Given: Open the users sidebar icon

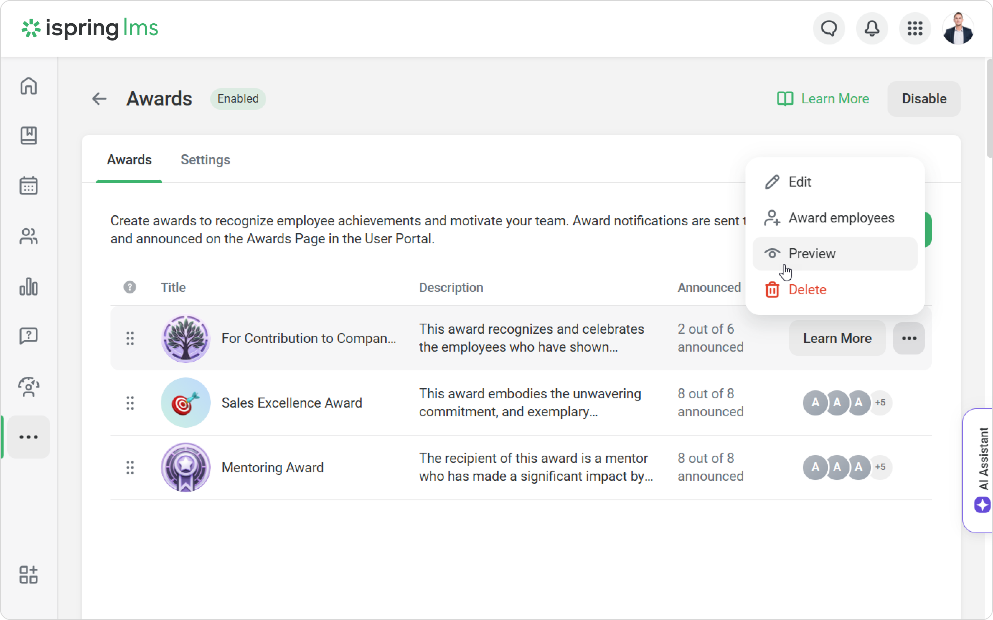Looking at the screenshot, I should click(28, 236).
